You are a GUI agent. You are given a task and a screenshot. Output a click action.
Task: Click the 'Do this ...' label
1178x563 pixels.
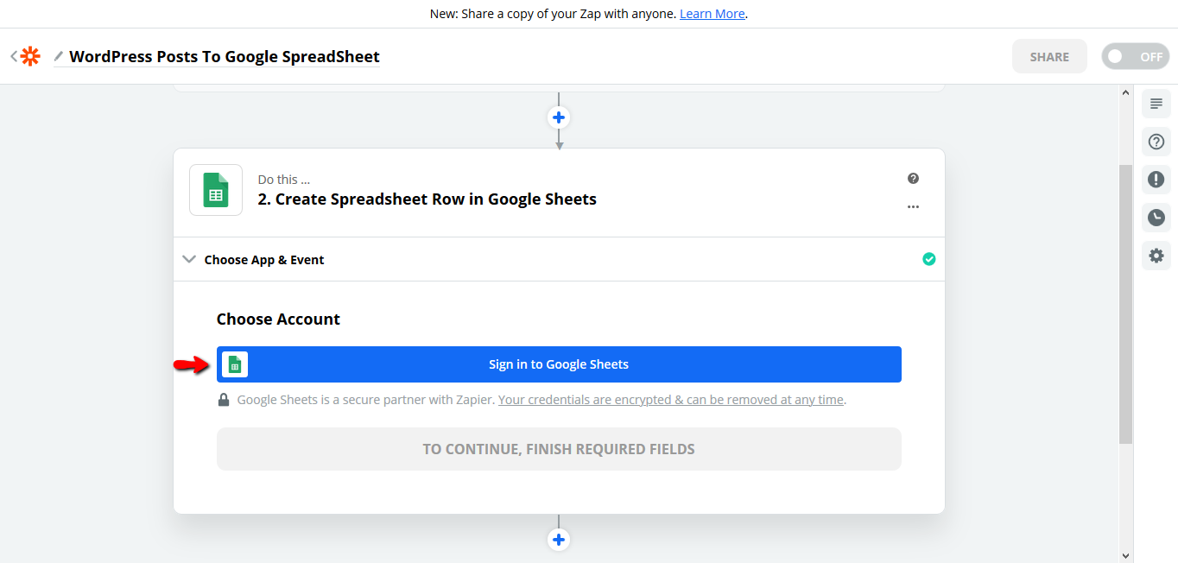(284, 180)
